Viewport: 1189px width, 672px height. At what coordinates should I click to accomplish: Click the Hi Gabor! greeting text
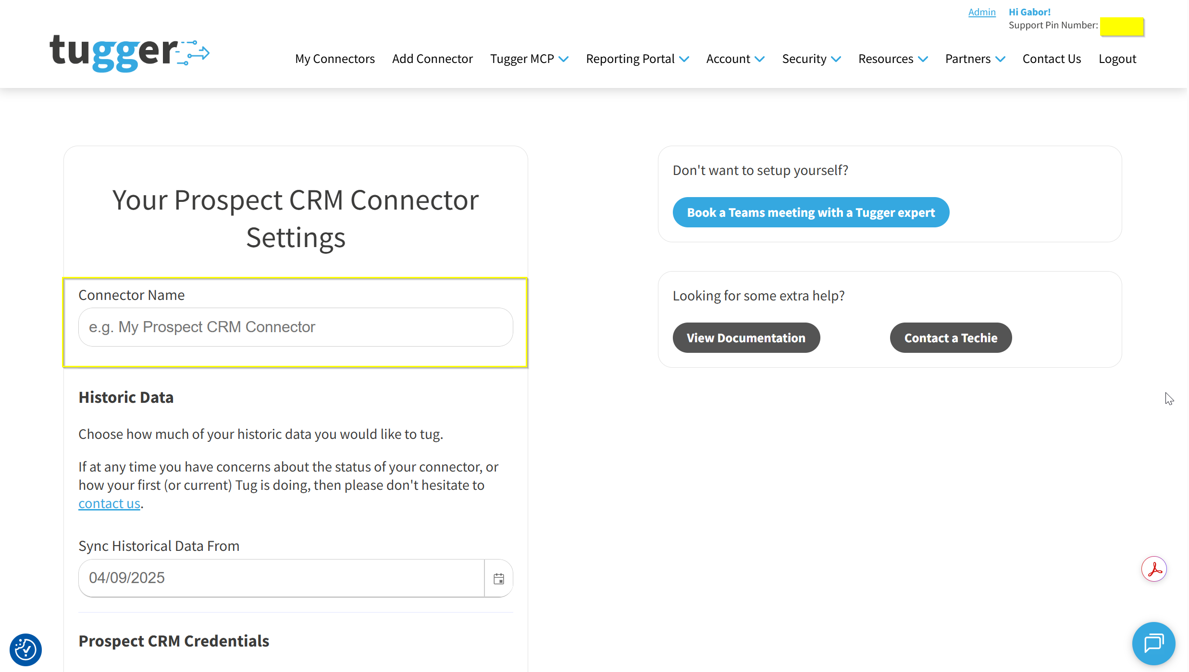point(1029,12)
